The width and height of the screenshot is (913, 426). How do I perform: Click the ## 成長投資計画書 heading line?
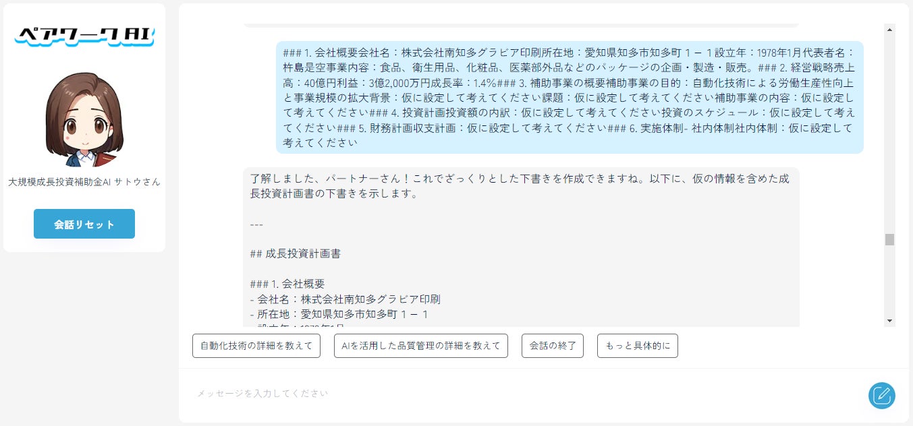point(295,254)
